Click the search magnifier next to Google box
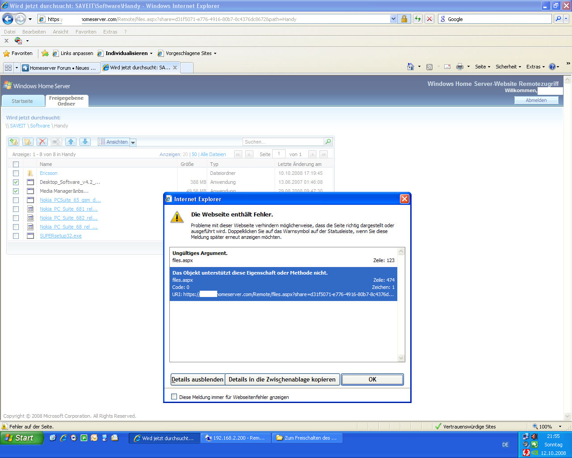This screenshot has width=572, height=458. [x=558, y=19]
